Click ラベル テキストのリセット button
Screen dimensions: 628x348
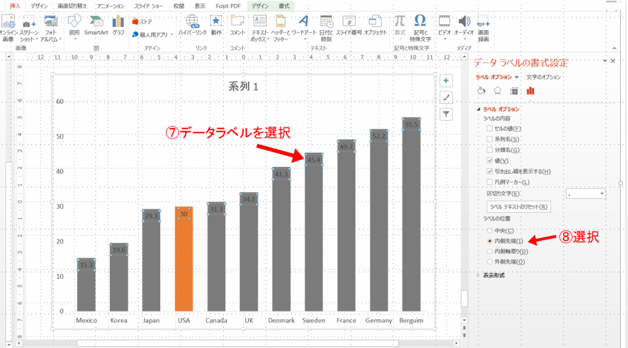click(x=519, y=206)
